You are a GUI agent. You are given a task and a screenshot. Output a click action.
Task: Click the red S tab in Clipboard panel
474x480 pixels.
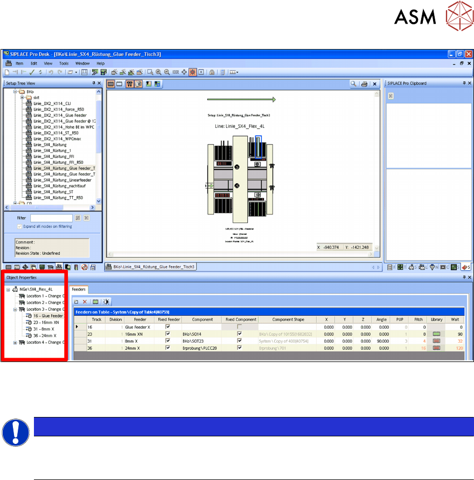pyautogui.click(x=466, y=267)
